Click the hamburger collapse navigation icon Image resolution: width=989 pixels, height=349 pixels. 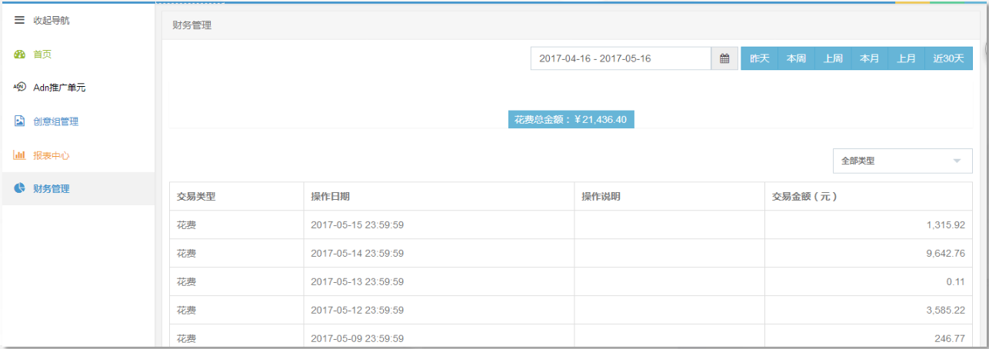(20, 20)
